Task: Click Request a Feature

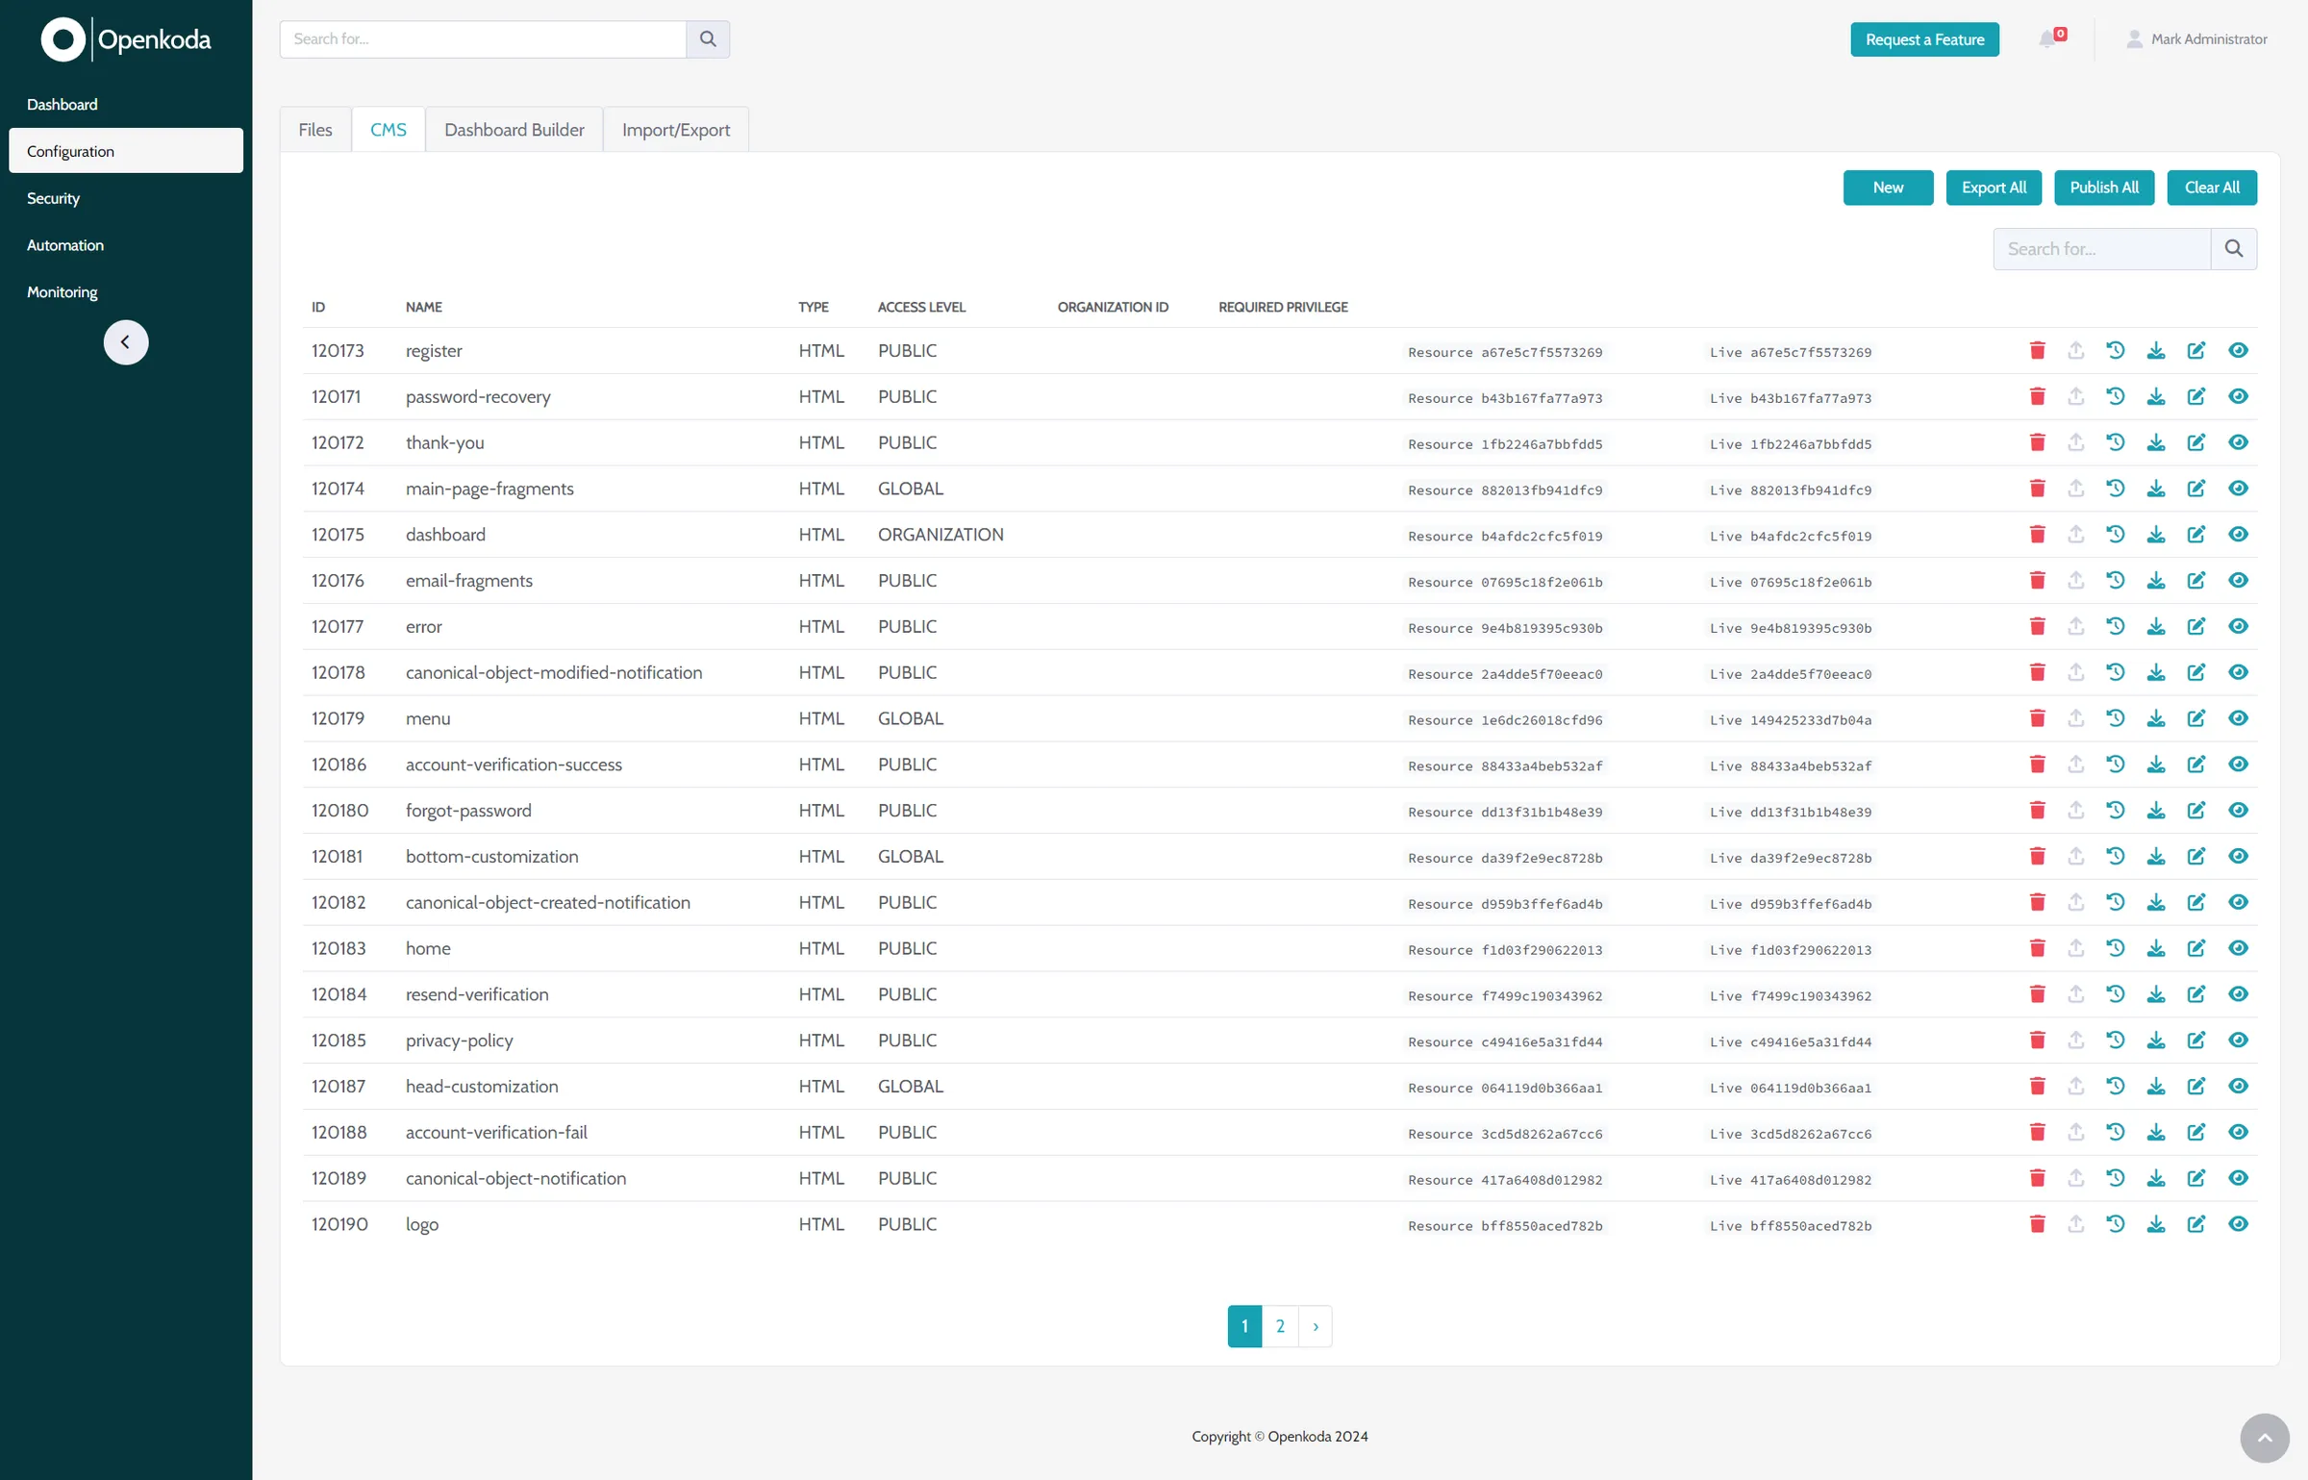Action: click(1924, 39)
